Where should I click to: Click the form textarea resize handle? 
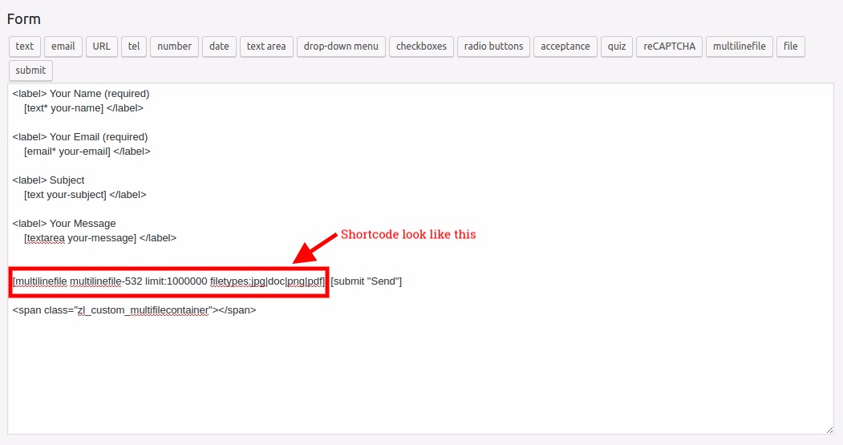pyautogui.click(x=829, y=430)
